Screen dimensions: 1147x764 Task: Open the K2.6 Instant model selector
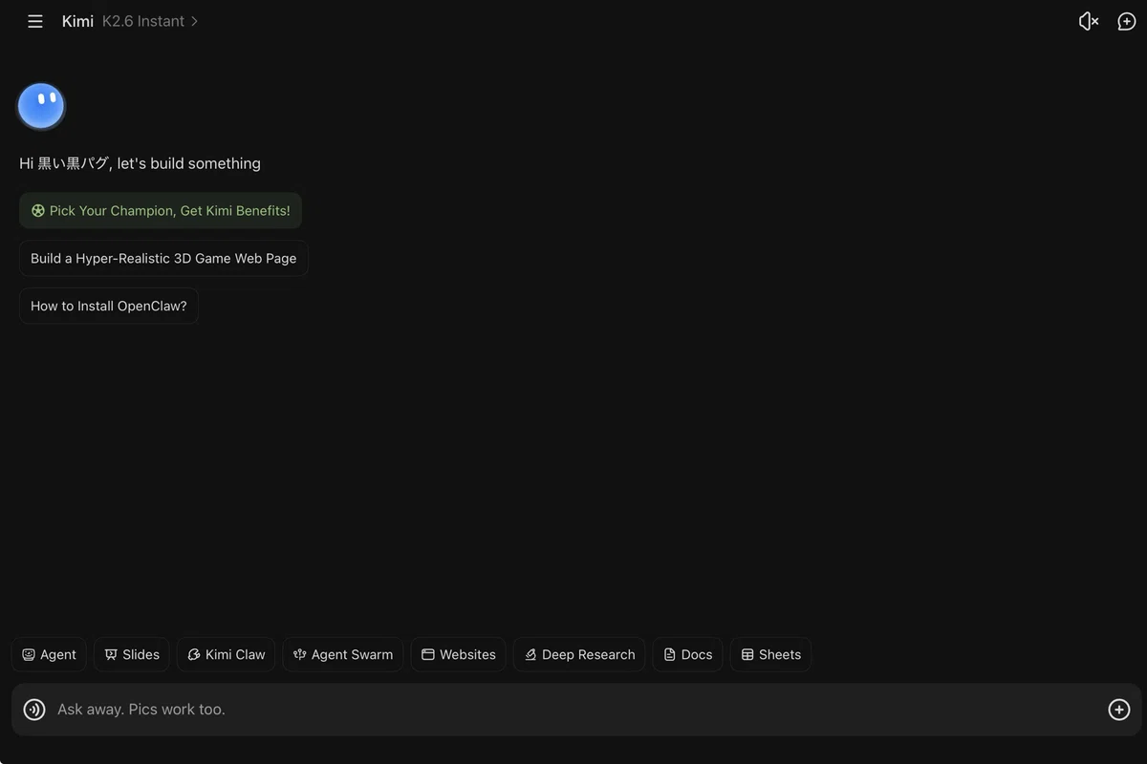(x=150, y=21)
